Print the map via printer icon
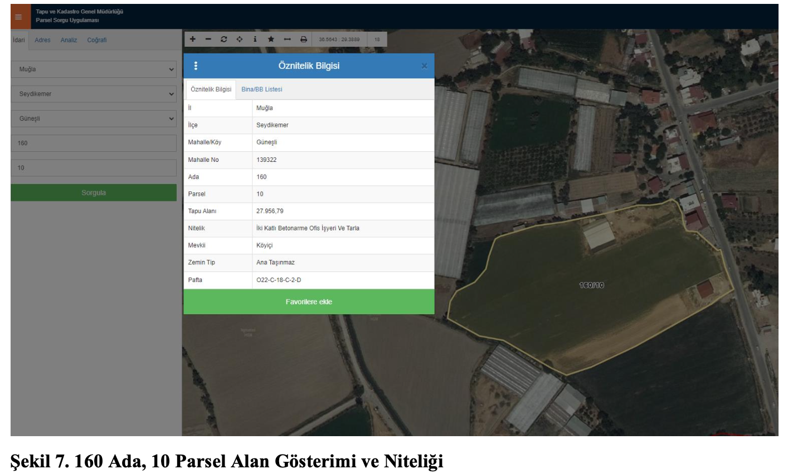Viewport: 788px width, 474px height. tap(304, 39)
